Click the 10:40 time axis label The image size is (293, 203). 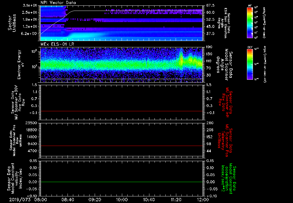pos(149,199)
